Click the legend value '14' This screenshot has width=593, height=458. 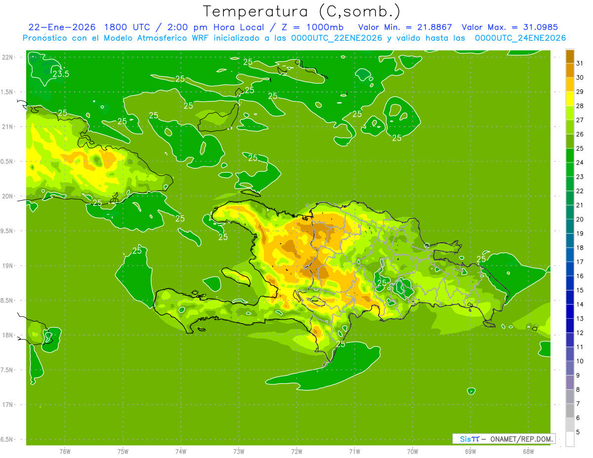pyautogui.click(x=580, y=305)
